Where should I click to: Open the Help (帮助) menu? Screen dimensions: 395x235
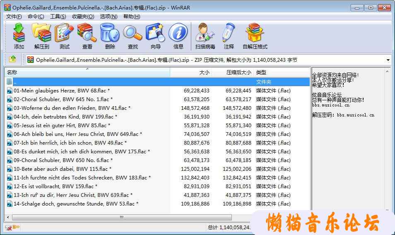coord(132,17)
